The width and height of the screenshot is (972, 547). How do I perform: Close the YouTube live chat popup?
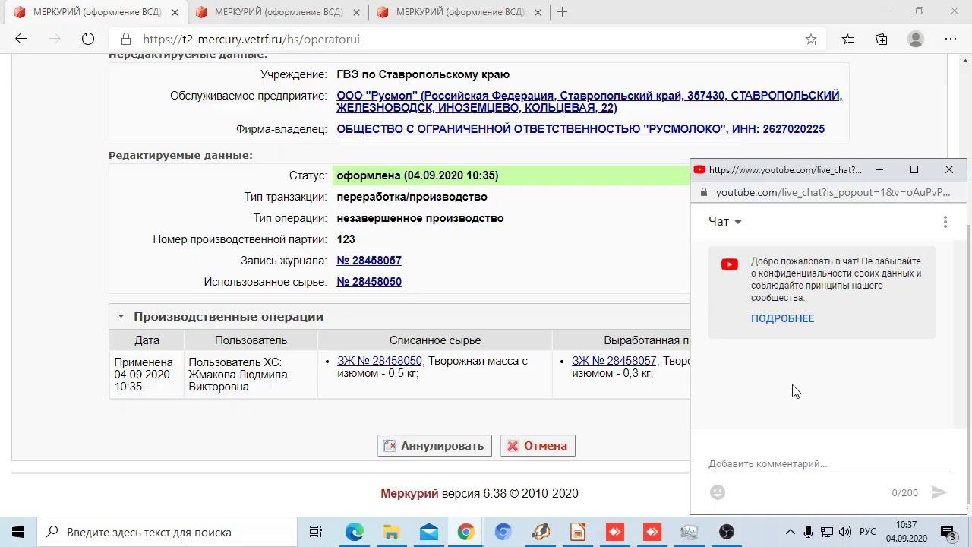(949, 169)
